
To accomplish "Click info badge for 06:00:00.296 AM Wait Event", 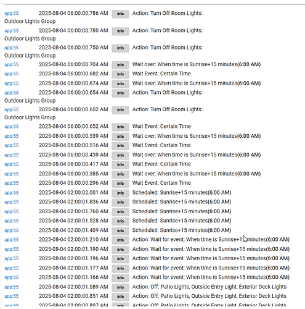I will point(120,184).
